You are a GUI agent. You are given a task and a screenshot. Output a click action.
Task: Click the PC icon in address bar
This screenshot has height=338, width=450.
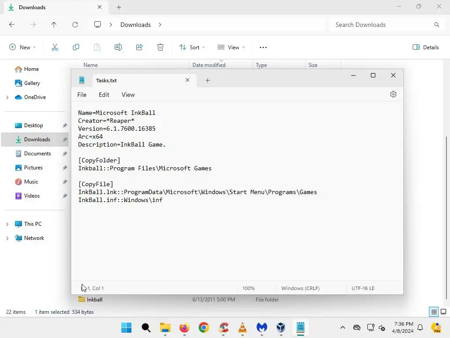(x=98, y=25)
